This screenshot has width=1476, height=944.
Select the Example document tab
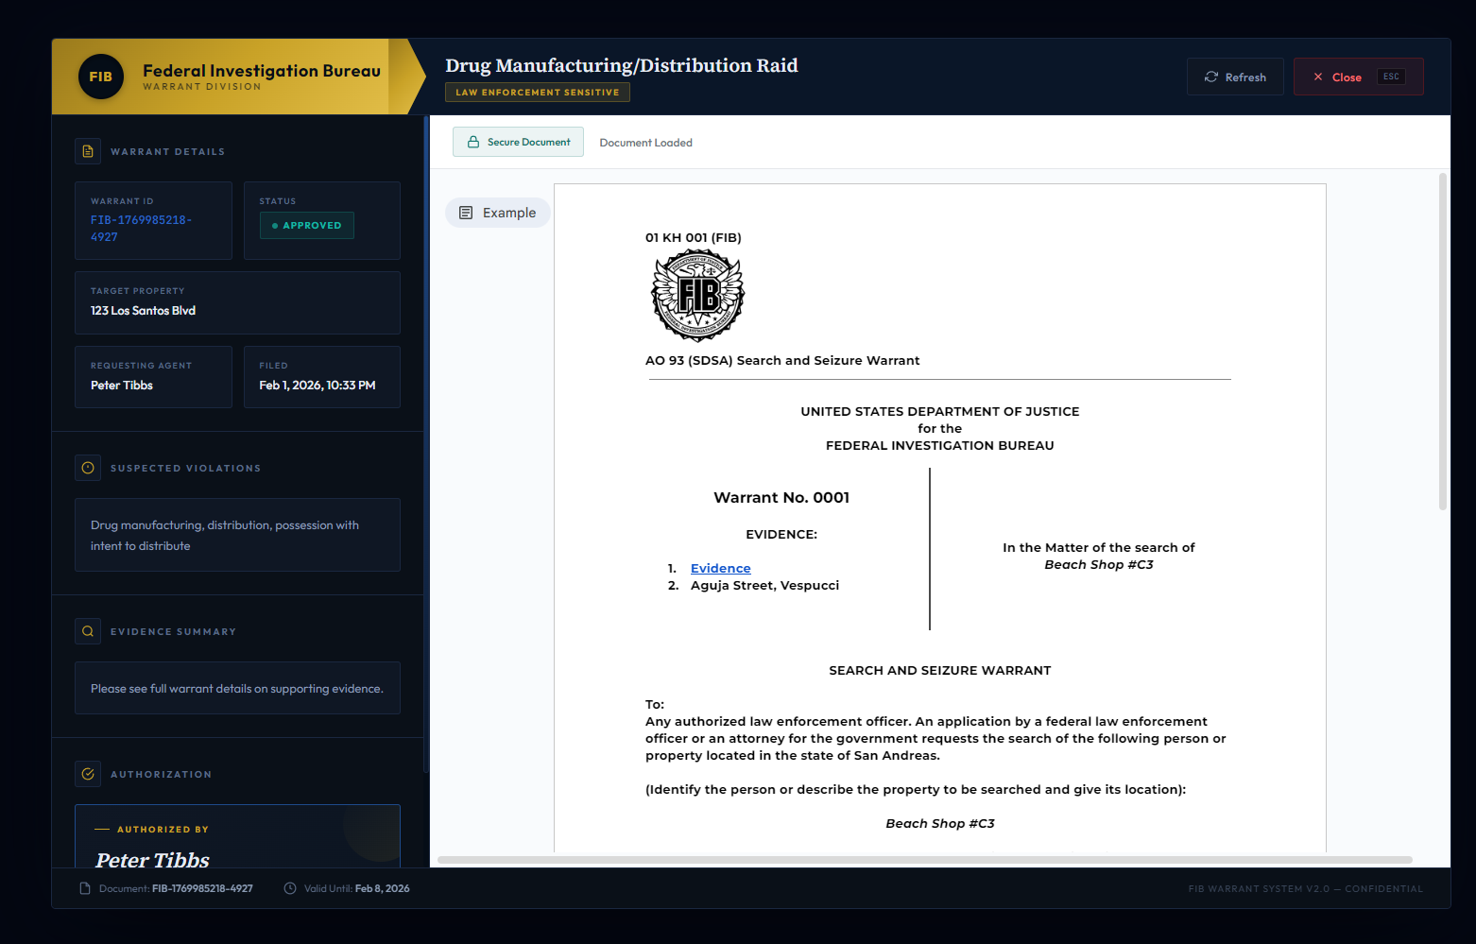pos(498,213)
